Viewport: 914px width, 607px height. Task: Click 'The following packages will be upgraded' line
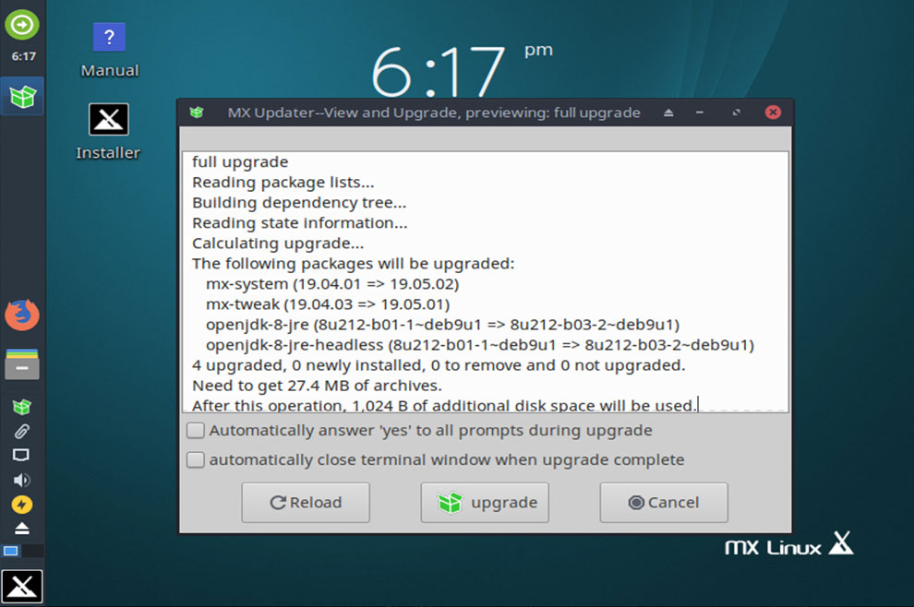[x=354, y=264]
